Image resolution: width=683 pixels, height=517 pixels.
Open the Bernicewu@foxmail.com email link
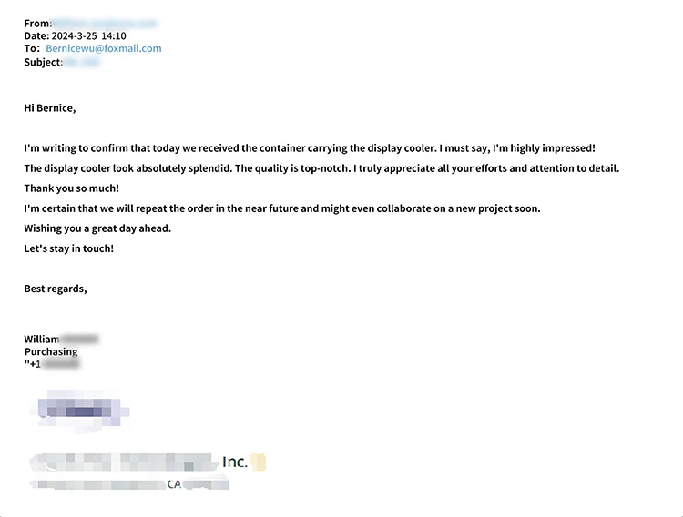click(104, 48)
